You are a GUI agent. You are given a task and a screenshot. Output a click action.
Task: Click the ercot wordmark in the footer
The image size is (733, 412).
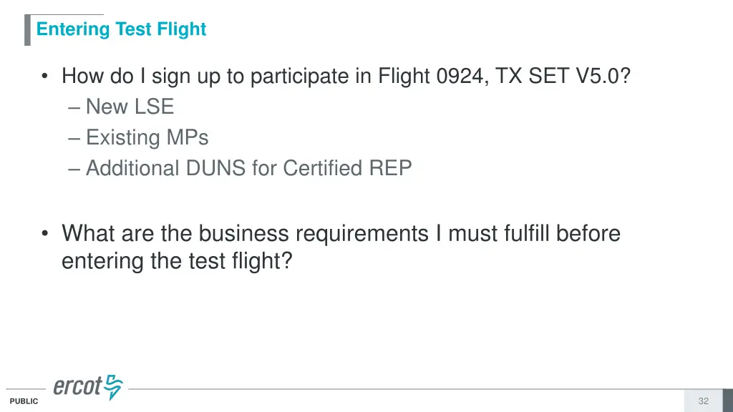78,387
